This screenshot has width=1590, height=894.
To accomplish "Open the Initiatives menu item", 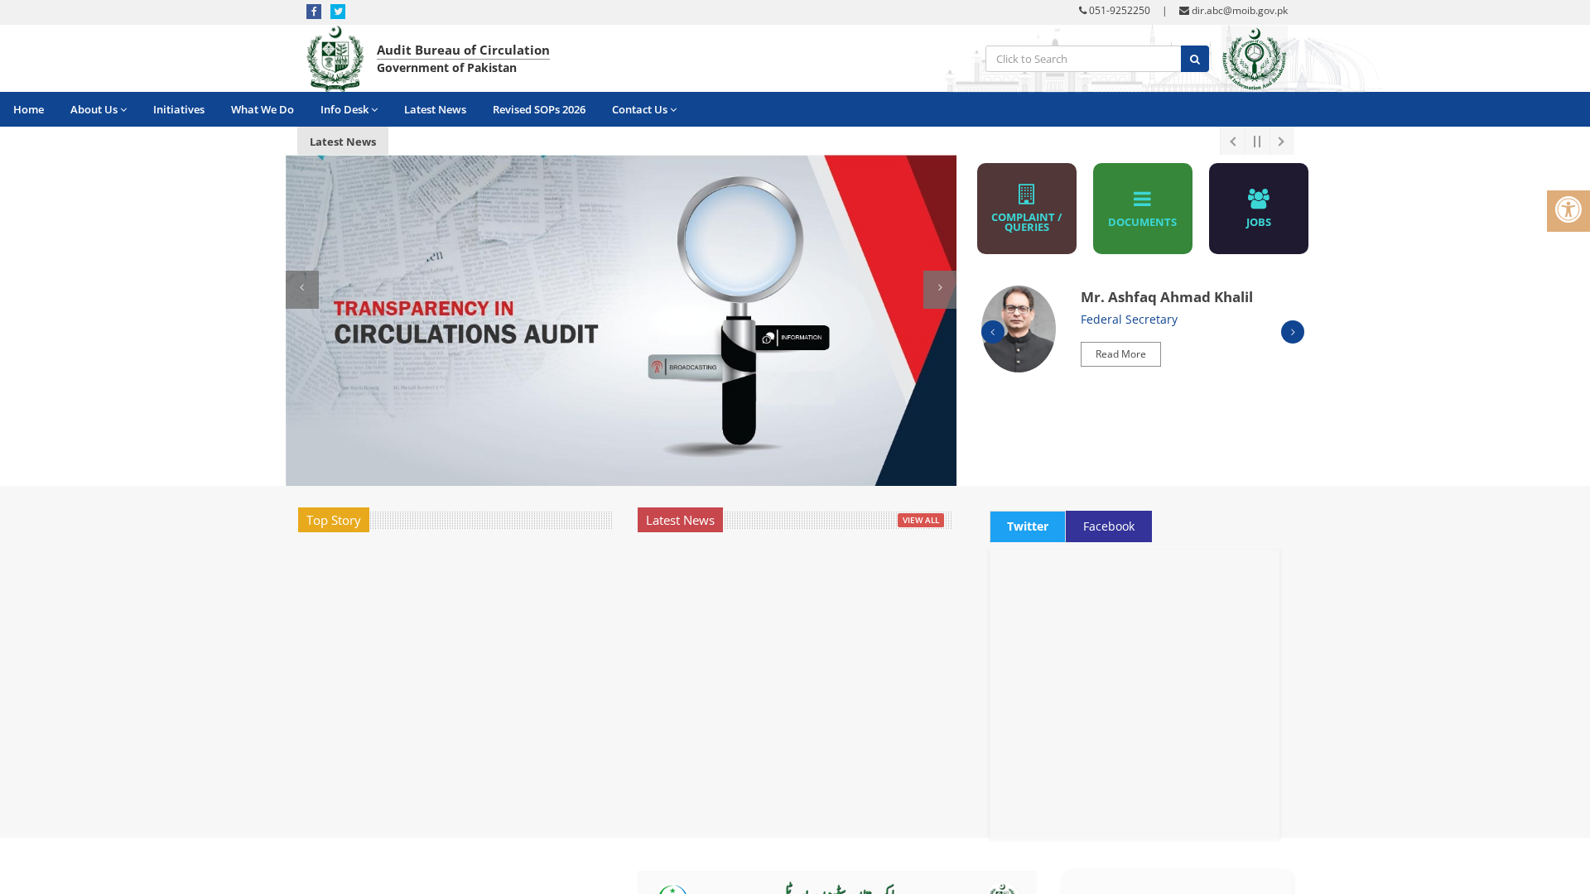I will (179, 109).
